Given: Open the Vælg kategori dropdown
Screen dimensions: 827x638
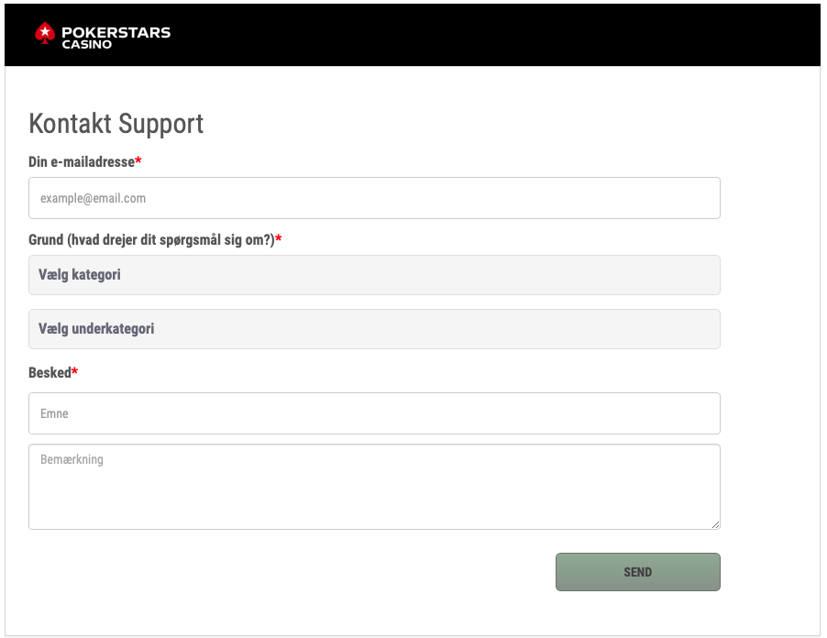Looking at the screenshot, I should point(374,275).
